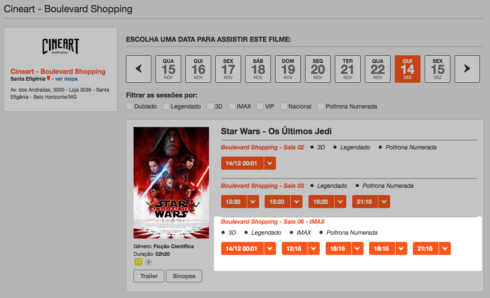Click the map pin icon beside Santa Efigênia
490x298 pixels.
pyautogui.click(x=48, y=78)
